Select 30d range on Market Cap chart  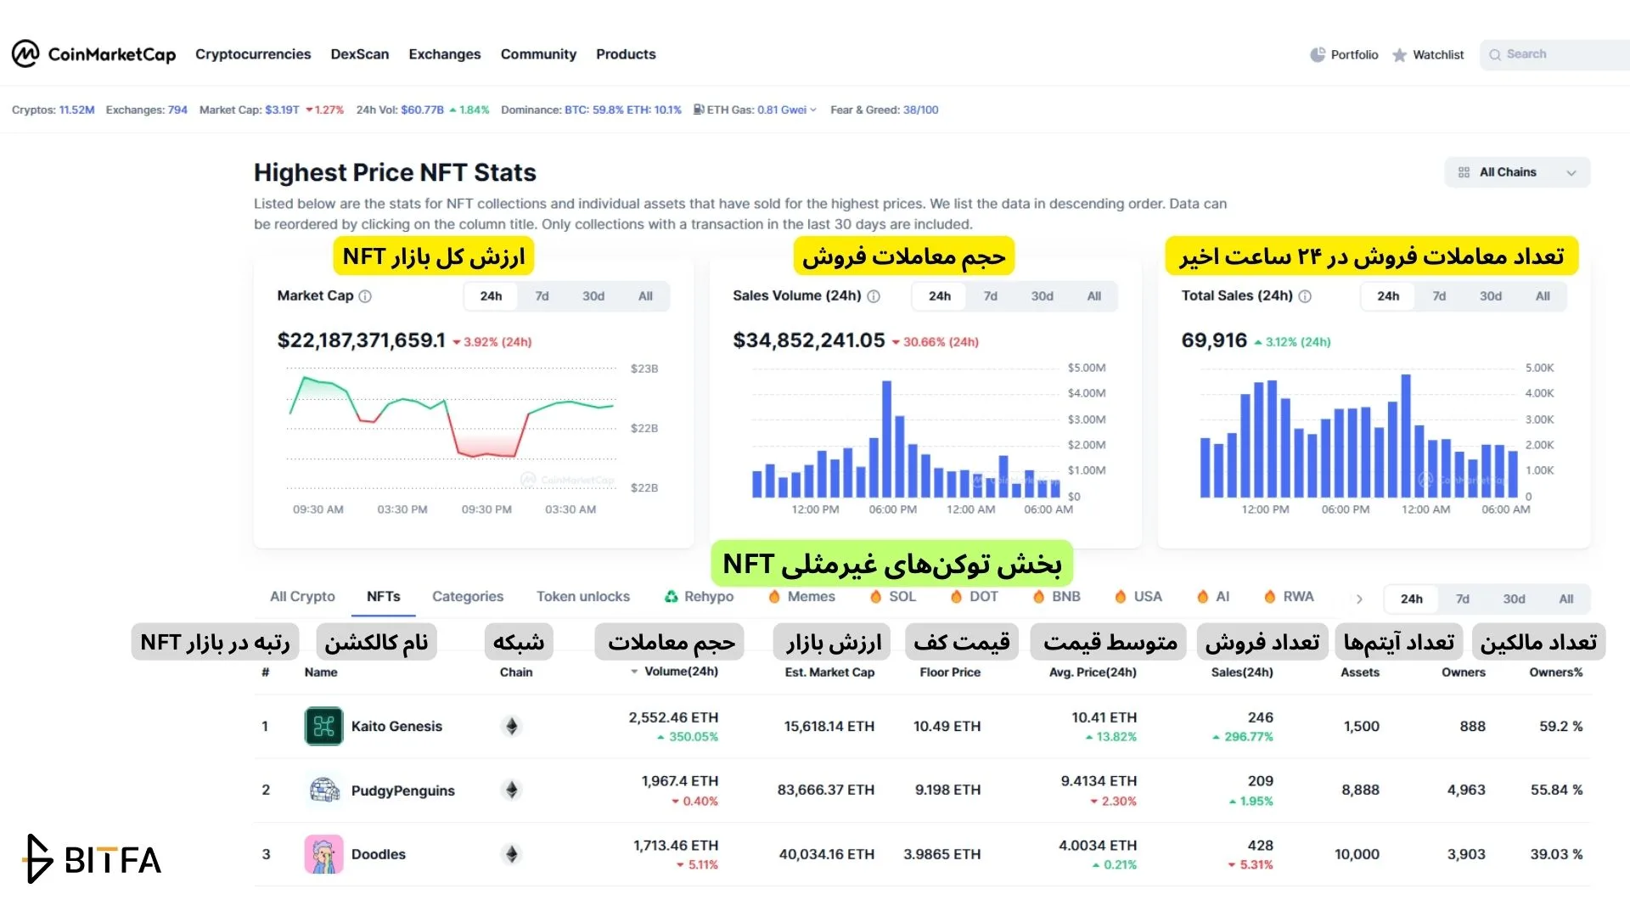click(593, 296)
